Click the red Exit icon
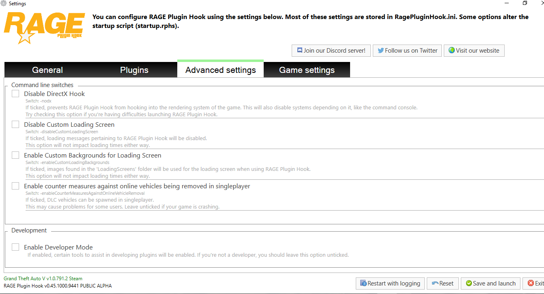544x294 pixels. [531, 283]
